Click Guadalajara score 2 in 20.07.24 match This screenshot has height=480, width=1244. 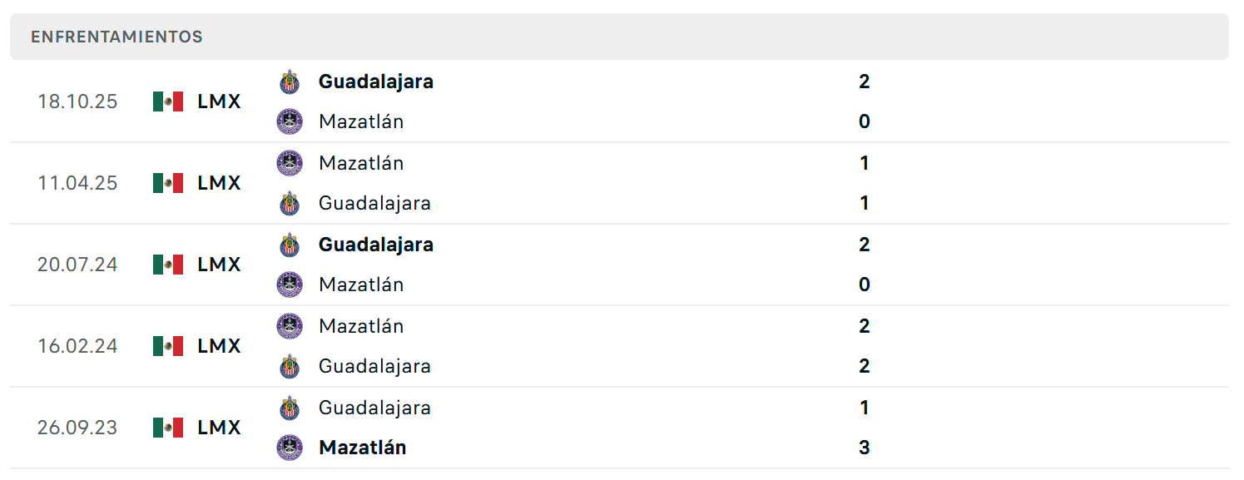[x=865, y=245]
